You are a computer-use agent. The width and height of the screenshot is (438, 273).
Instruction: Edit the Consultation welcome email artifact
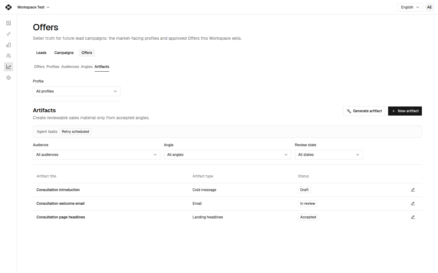pos(413,204)
